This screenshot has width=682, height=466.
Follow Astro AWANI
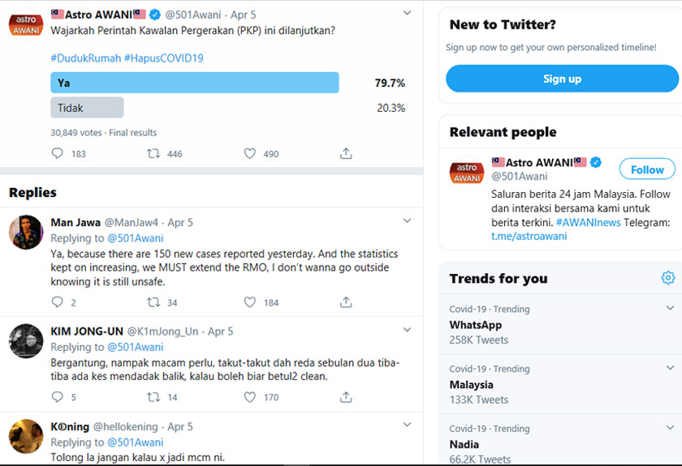647,169
